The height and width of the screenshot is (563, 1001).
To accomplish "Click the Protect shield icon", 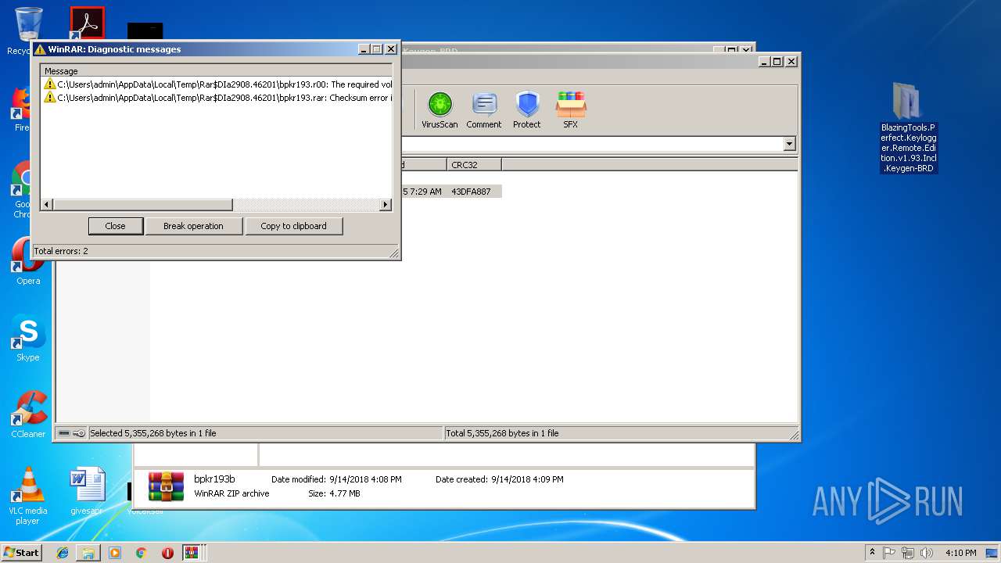I will pos(527,109).
